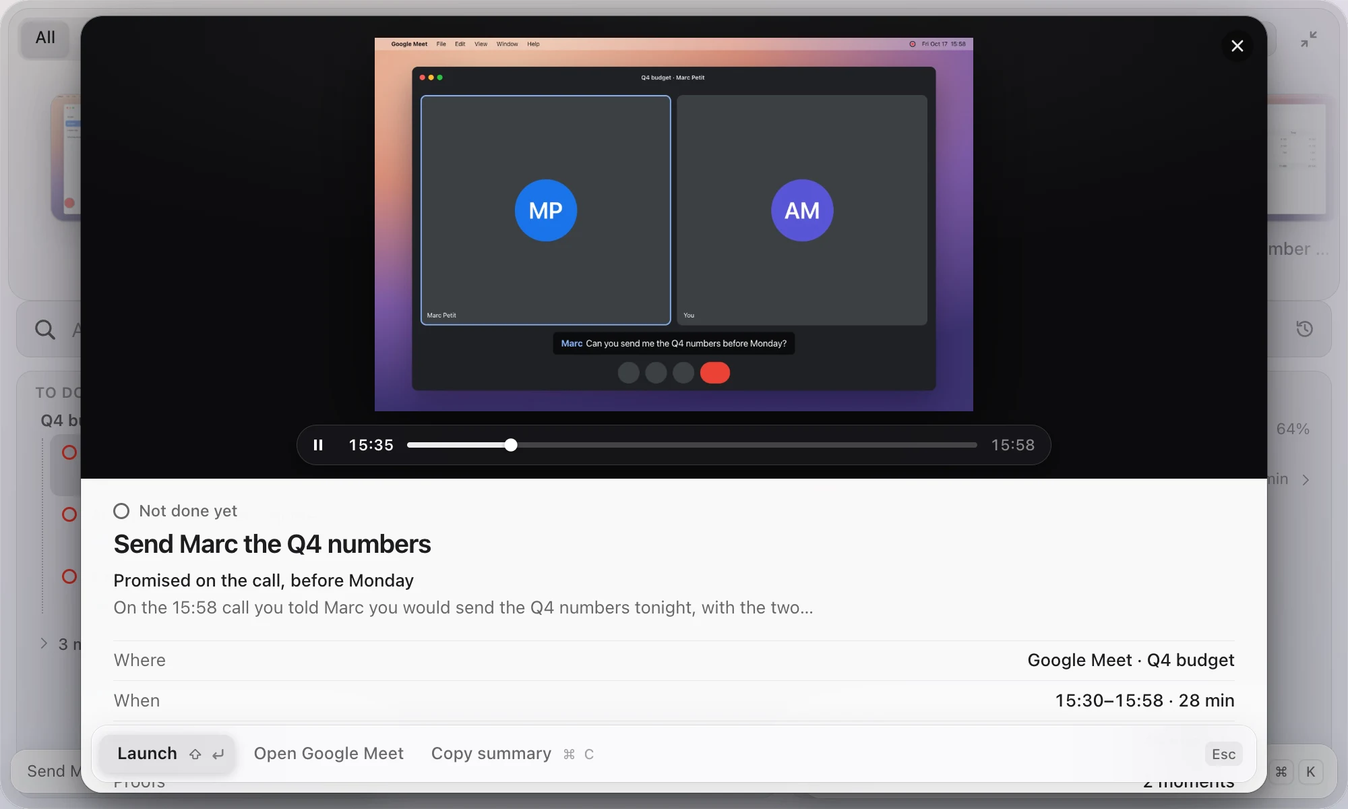Image resolution: width=1348 pixels, height=809 pixels.
Task: Click the playback scrubber handle
Action: click(x=511, y=445)
